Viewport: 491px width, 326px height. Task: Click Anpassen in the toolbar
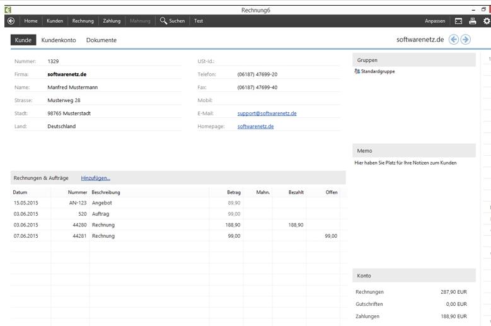pos(435,21)
